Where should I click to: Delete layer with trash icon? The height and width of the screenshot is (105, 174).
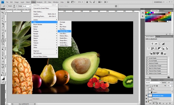click(x=170, y=104)
